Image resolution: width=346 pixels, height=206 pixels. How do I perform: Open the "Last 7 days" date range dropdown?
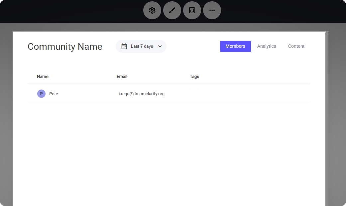142,46
